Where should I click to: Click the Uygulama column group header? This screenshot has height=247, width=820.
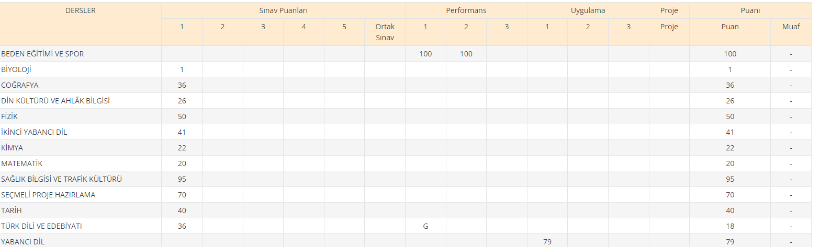(588, 10)
